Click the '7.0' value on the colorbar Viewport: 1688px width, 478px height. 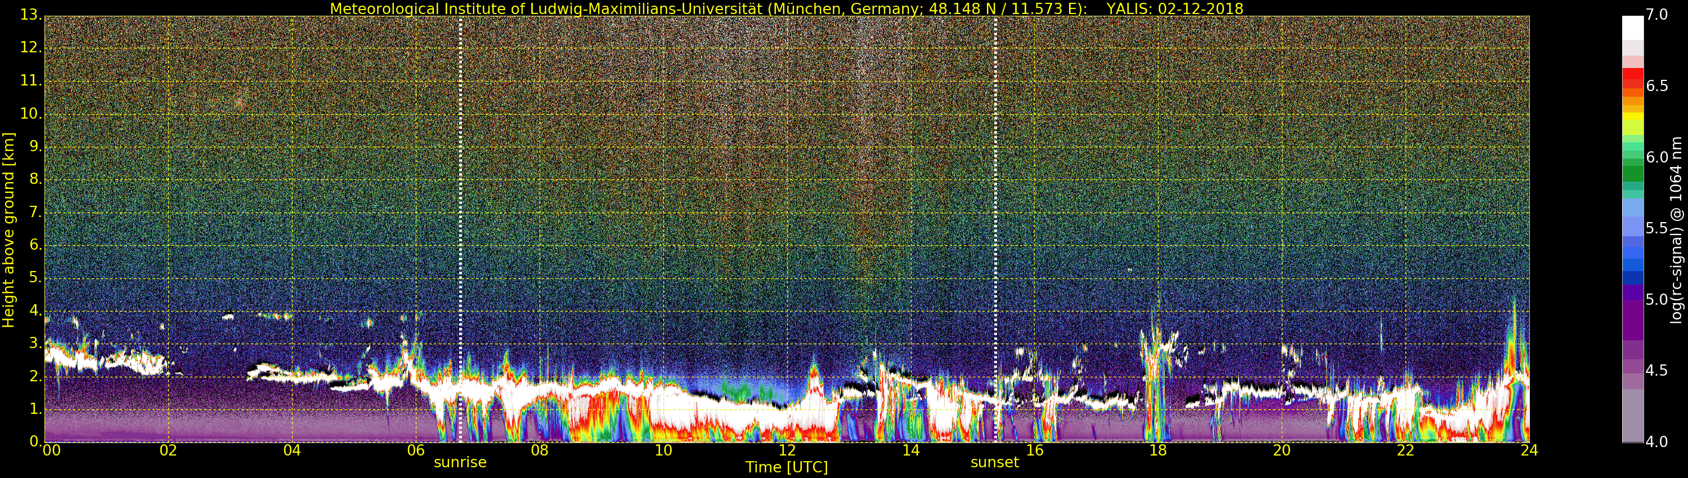point(1656,15)
